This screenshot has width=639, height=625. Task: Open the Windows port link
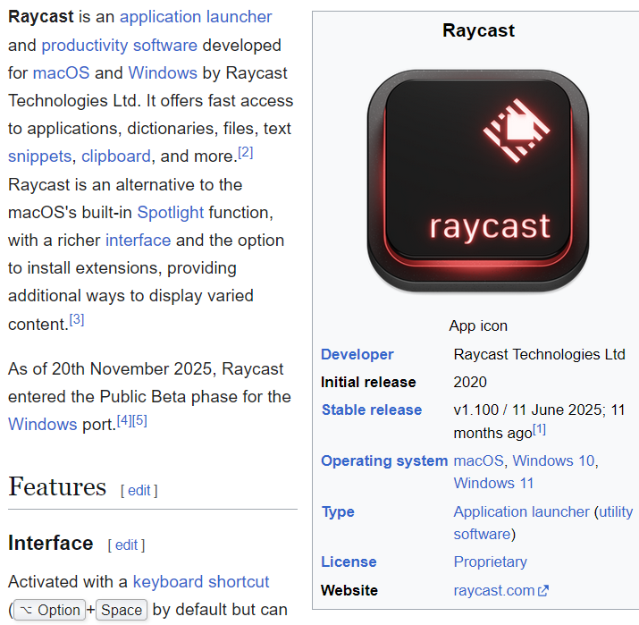42,425
